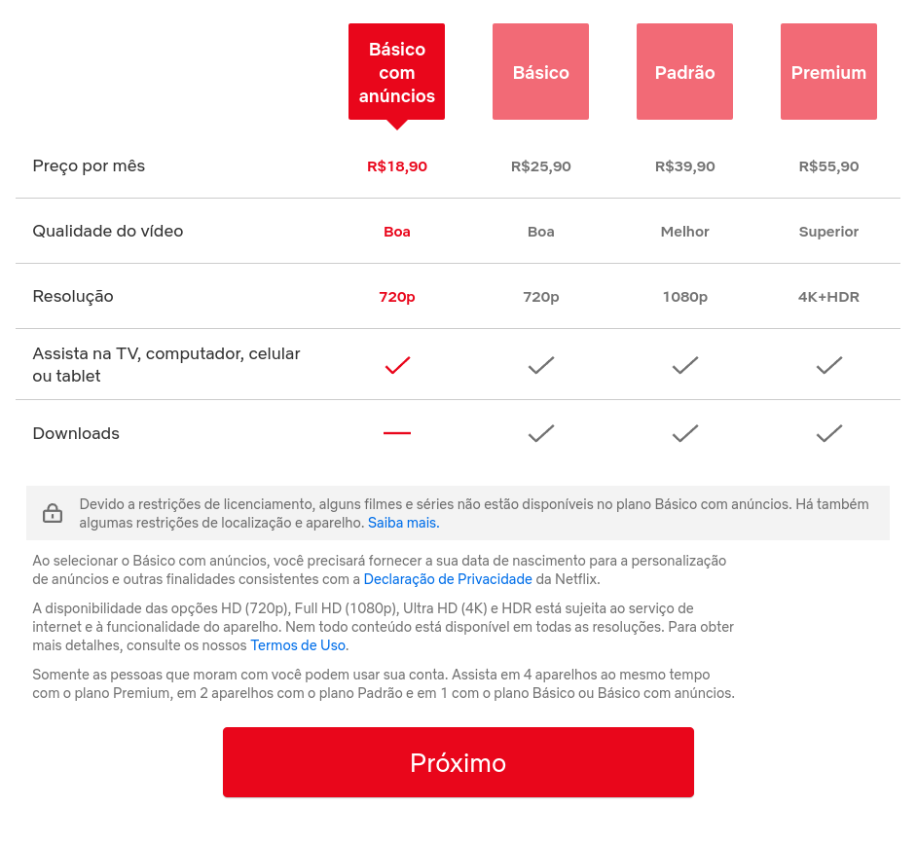
Task: Click Padrão's device support checkmark
Action: (684, 365)
